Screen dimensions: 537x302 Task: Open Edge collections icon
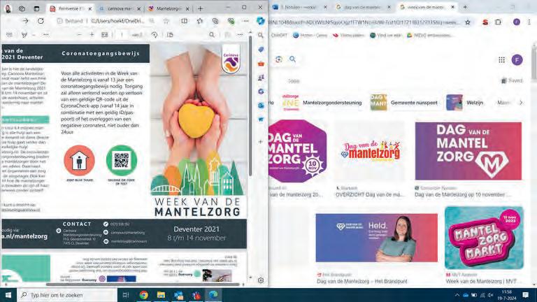tap(215, 21)
